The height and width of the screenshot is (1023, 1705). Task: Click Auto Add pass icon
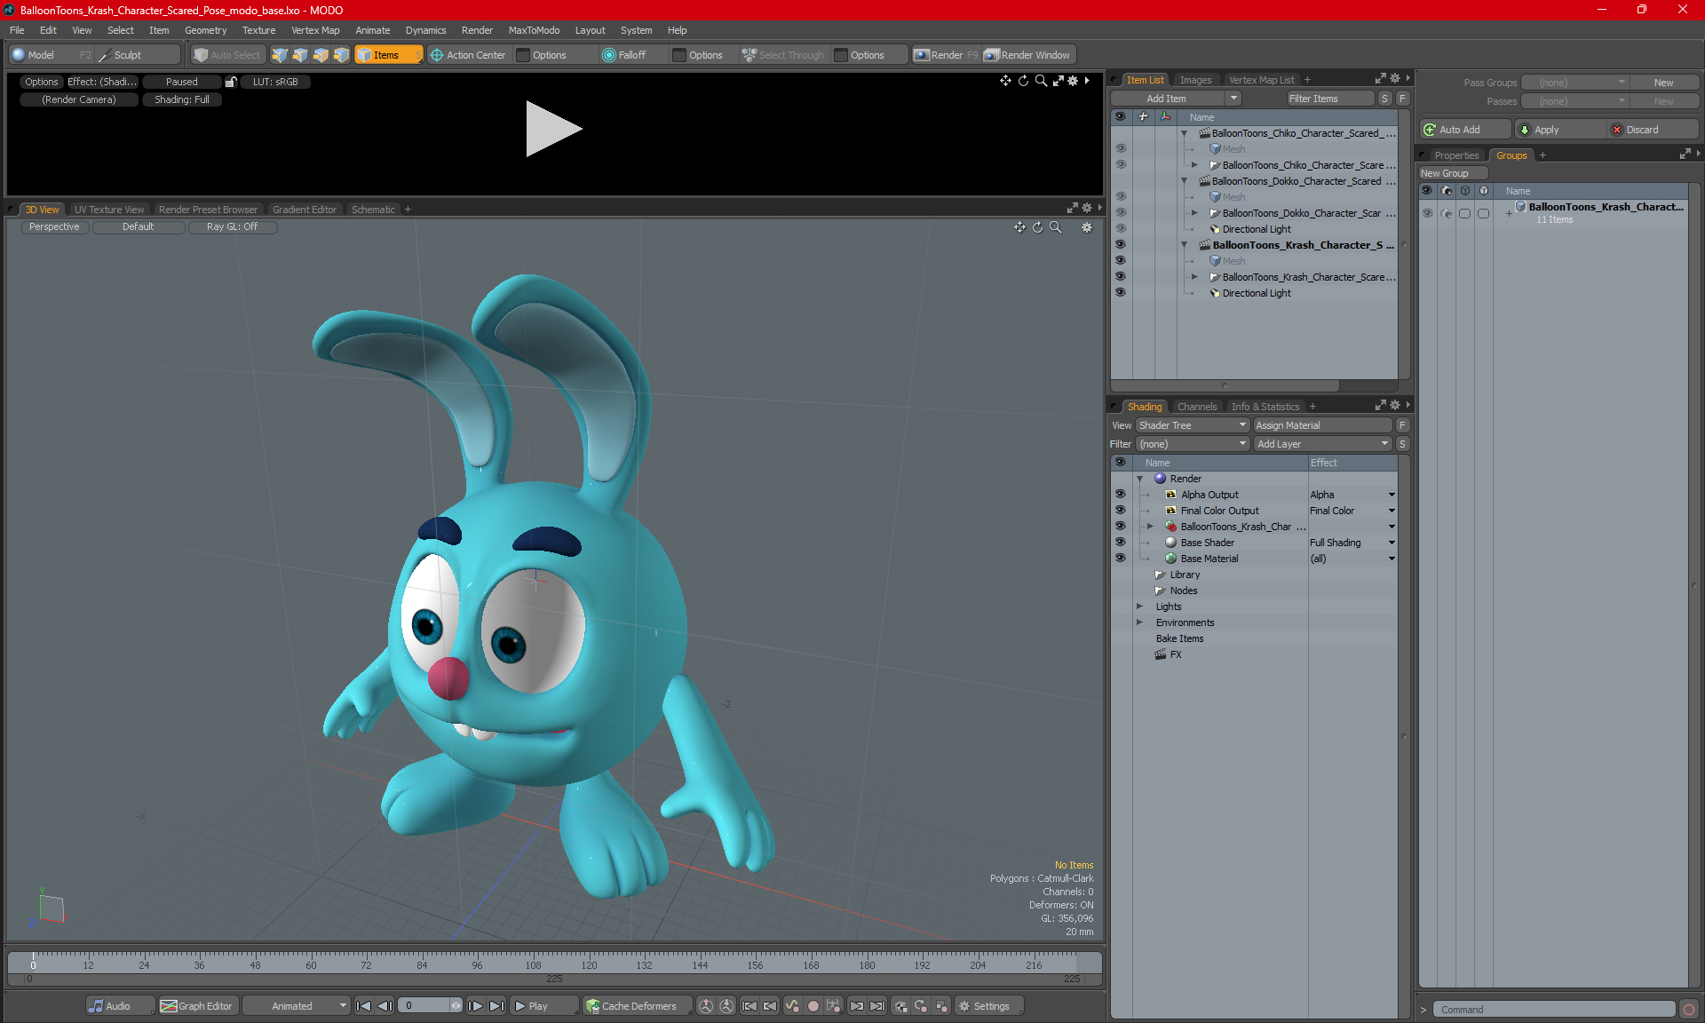click(x=1430, y=130)
